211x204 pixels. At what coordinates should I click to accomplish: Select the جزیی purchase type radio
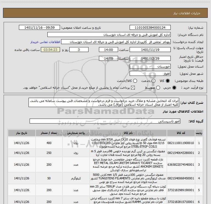pos(174,88)
